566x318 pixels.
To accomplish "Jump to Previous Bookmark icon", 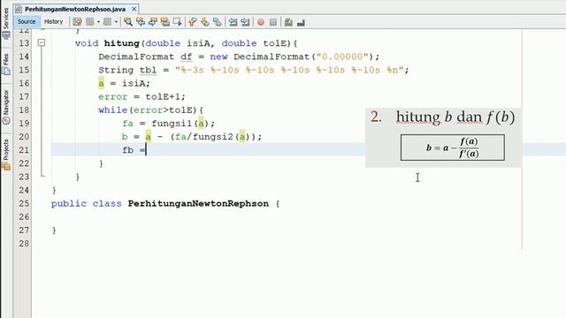I will coord(193,22).
